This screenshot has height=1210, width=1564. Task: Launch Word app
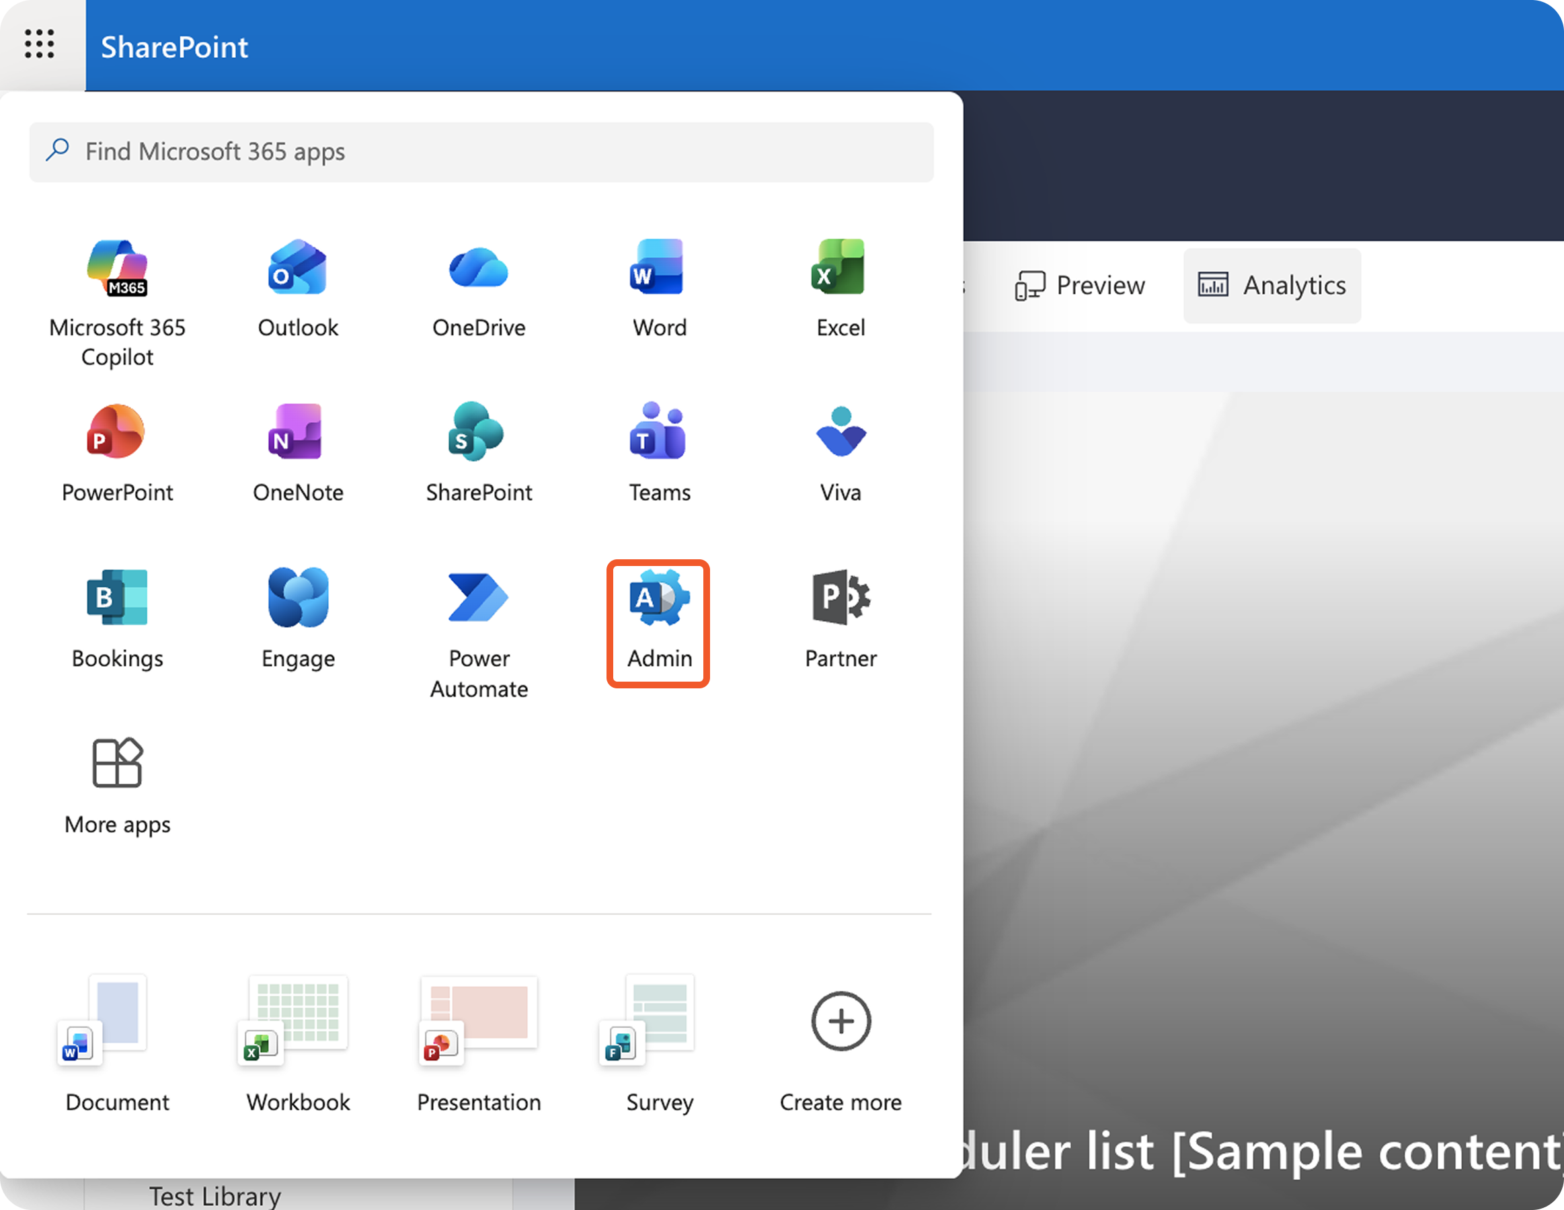click(x=659, y=288)
